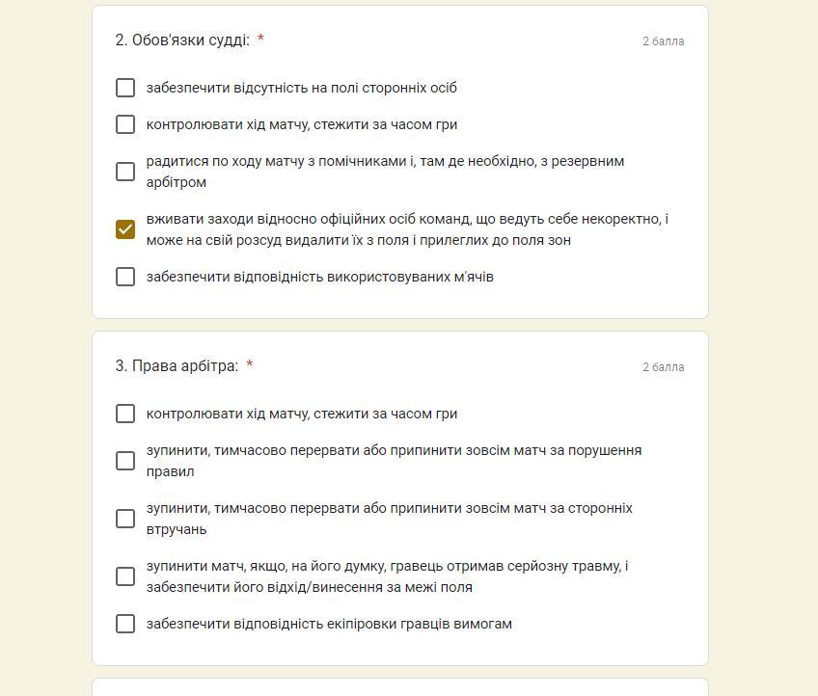
Task: Click the required asterisk next to 'Обов'язки судді'
Action: [x=260, y=39]
